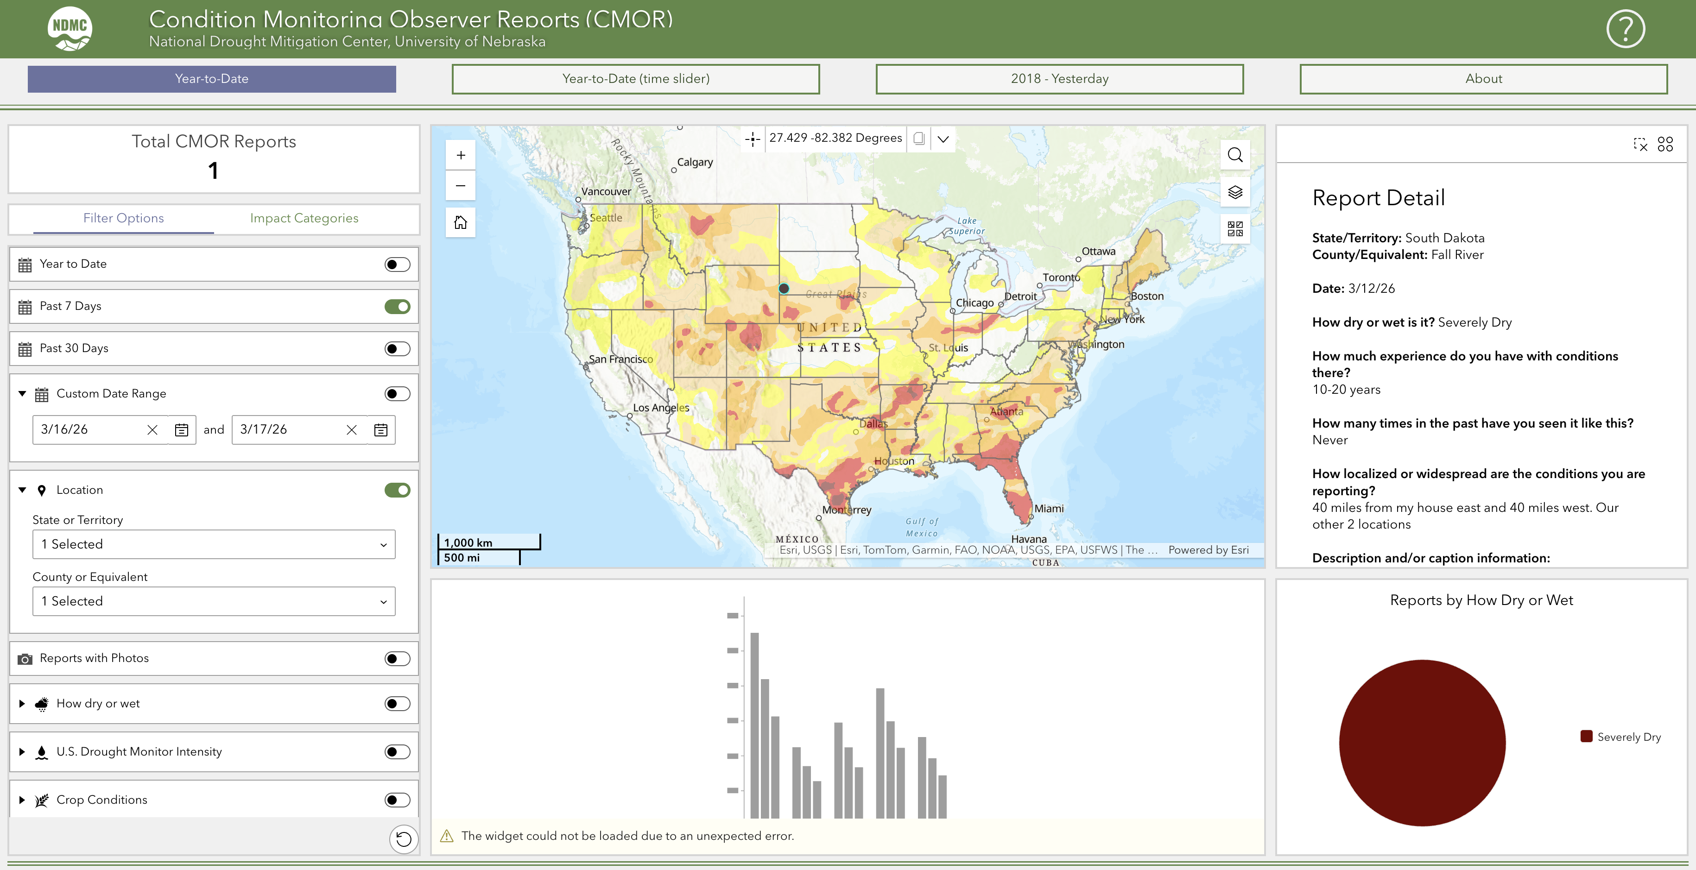This screenshot has width=1696, height=870.
Task: Enable the Year to Date toggle
Action: (397, 265)
